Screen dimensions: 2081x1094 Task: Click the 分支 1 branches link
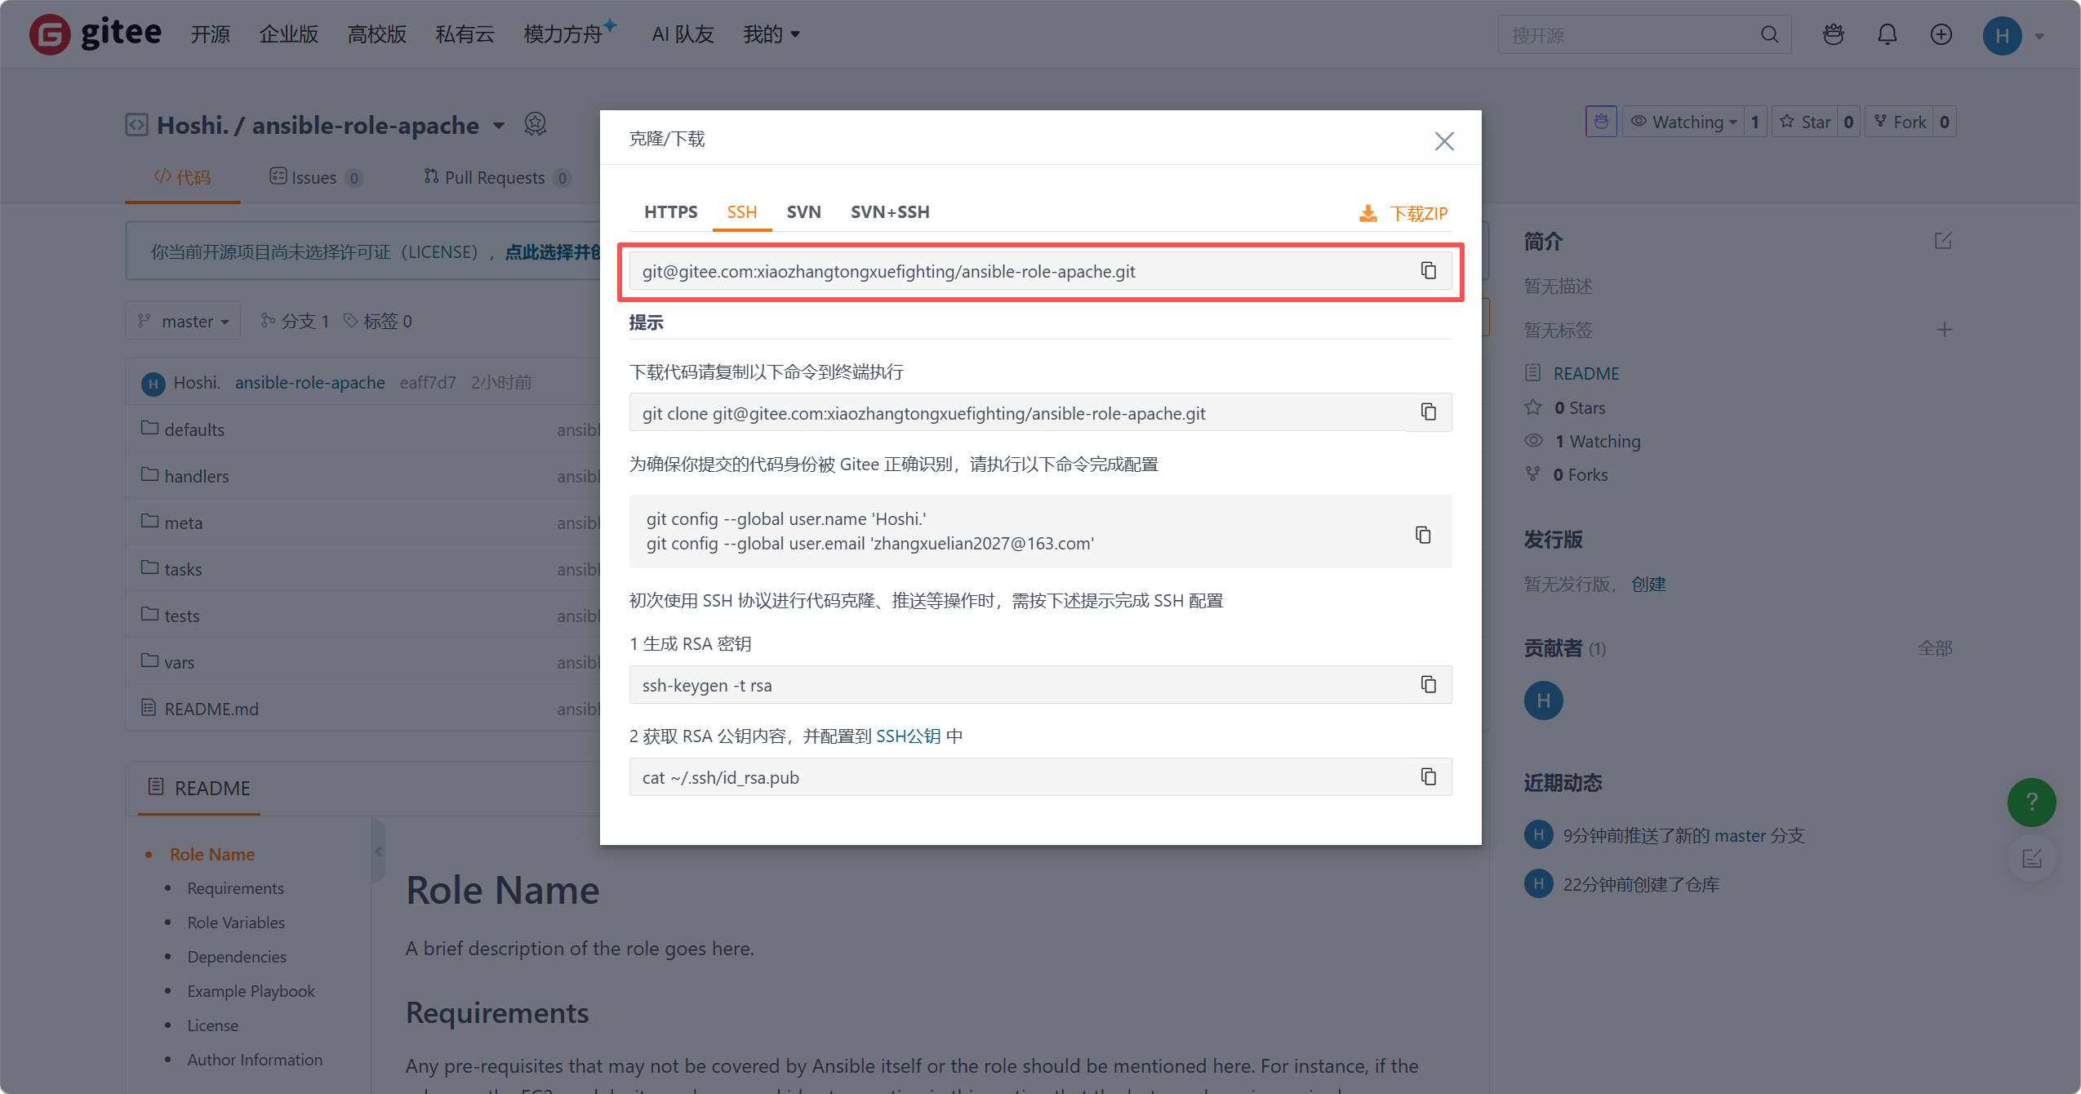295,321
